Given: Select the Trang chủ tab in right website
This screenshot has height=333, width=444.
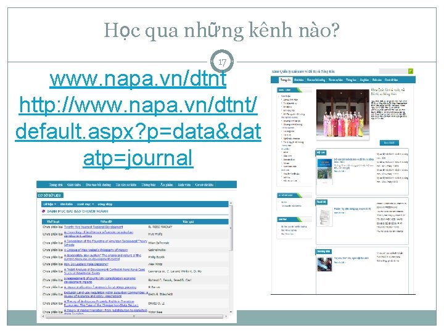Looking at the screenshot, I should (286, 80).
